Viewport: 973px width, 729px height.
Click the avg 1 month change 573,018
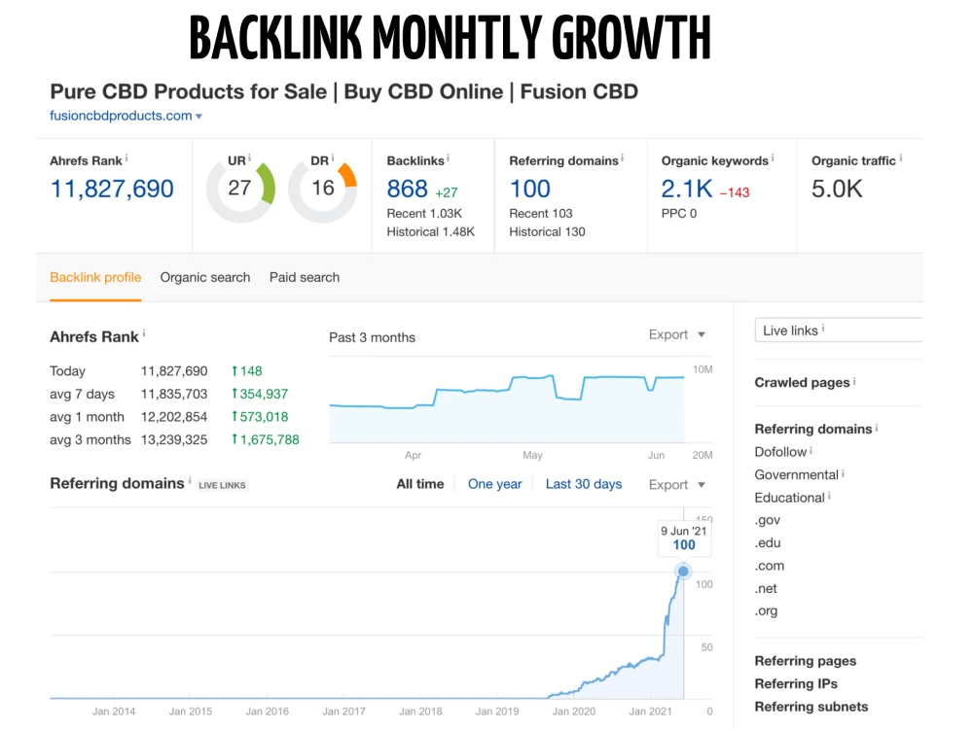point(260,417)
